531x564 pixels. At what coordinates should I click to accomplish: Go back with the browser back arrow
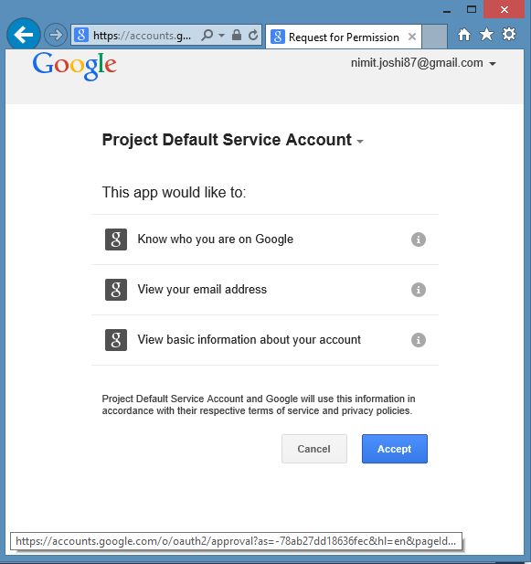coord(24,35)
